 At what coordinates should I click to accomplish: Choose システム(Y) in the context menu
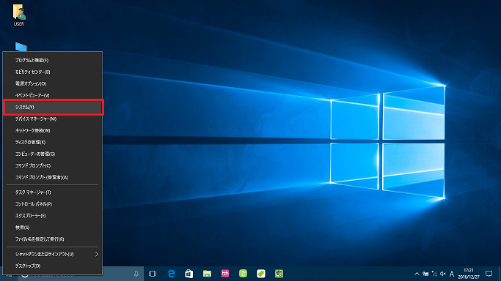pyautogui.click(x=53, y=107)
